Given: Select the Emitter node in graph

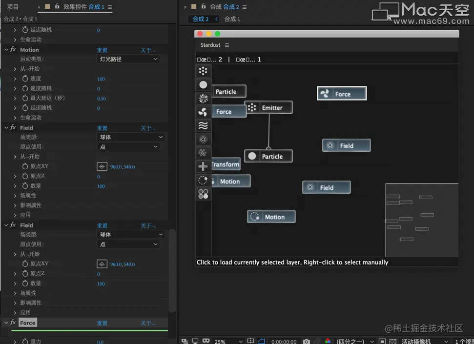Looking at the screenshot, I should 268,107.
